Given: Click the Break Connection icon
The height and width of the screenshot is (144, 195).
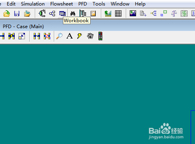Looking at the screenshot, I should [x=37, y=36].
